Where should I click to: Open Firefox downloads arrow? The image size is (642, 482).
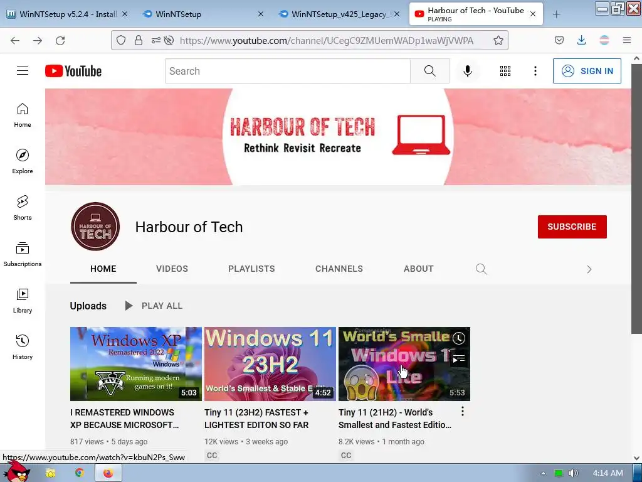click(581, 40)
